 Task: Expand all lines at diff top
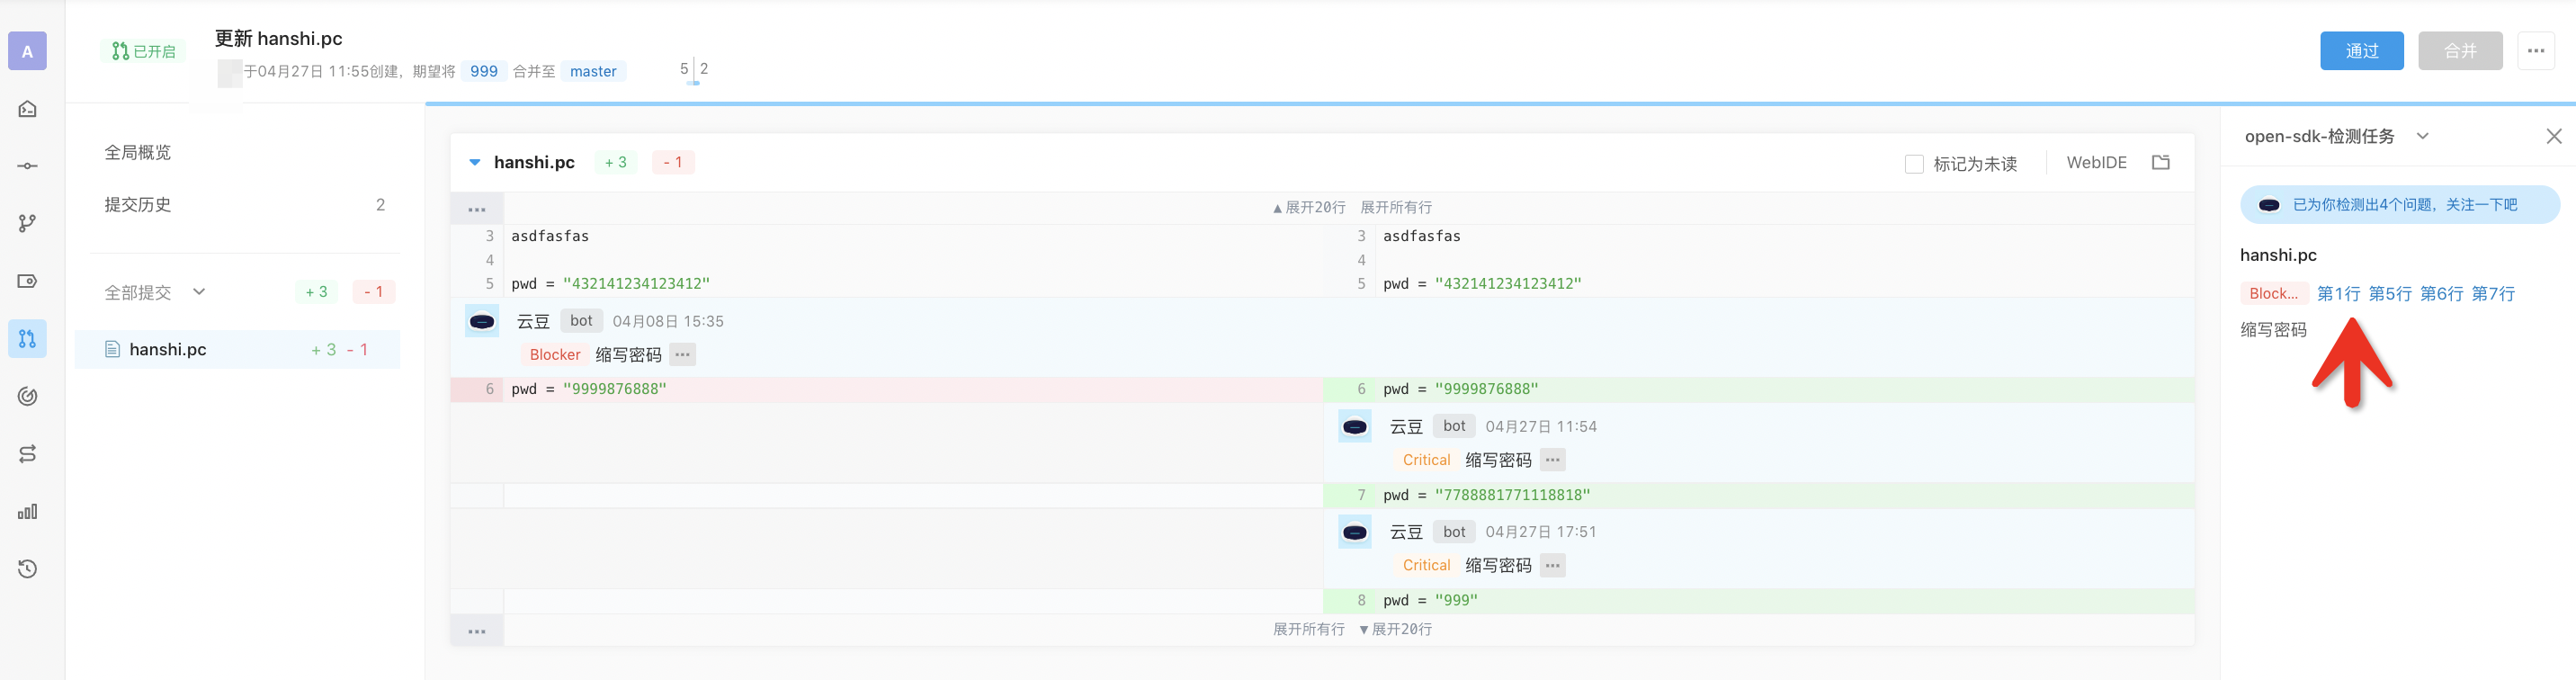[x=1395, y=207]
